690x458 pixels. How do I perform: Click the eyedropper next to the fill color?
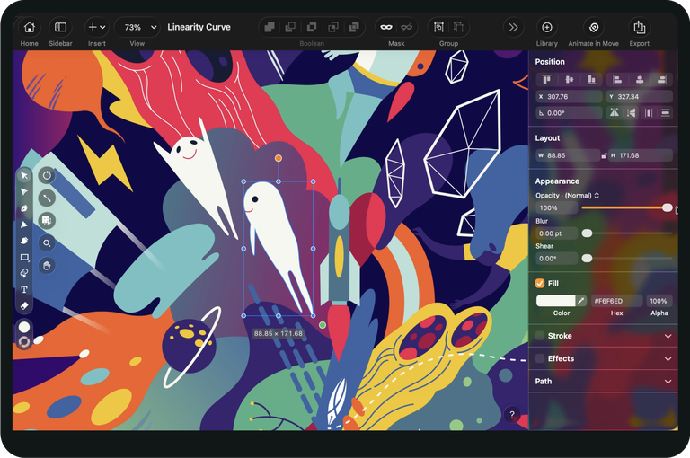click(580, 301)
